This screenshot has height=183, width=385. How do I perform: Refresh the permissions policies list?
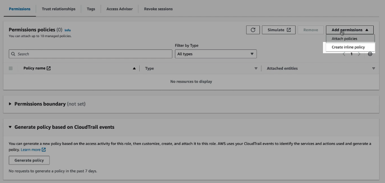pos(253,30)
